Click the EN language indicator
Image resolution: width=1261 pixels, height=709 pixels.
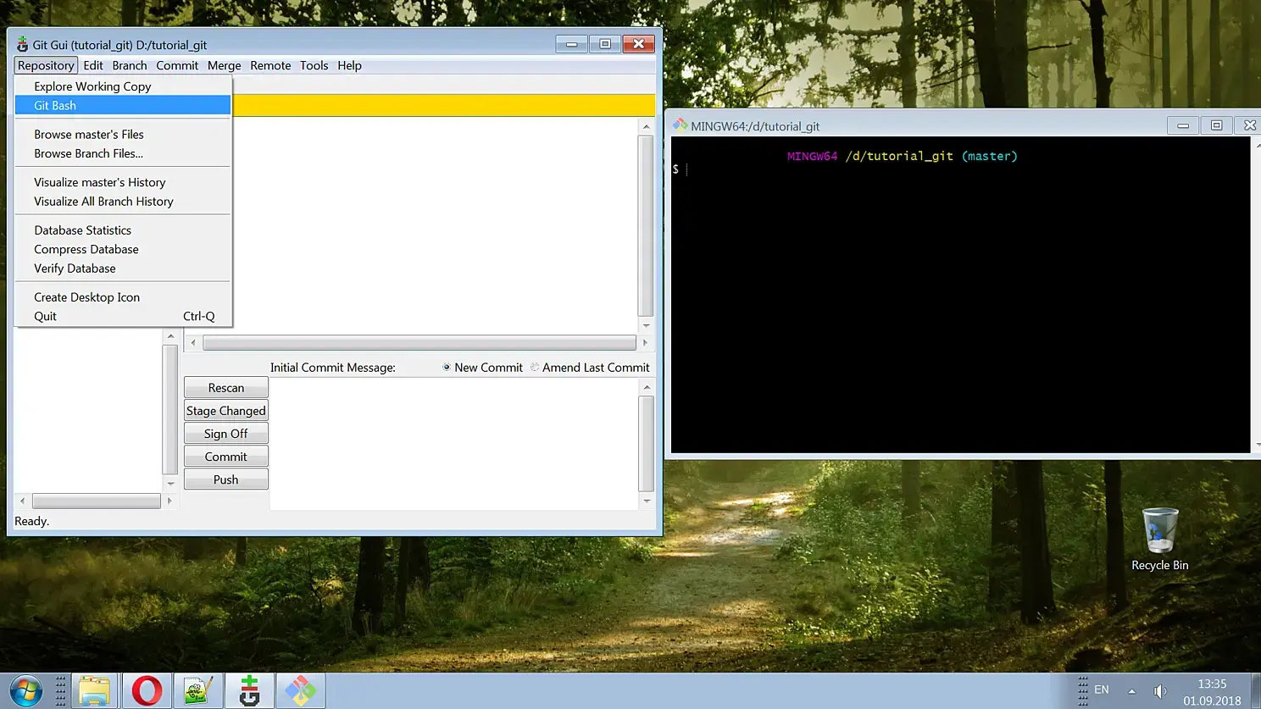(1102, 690)
